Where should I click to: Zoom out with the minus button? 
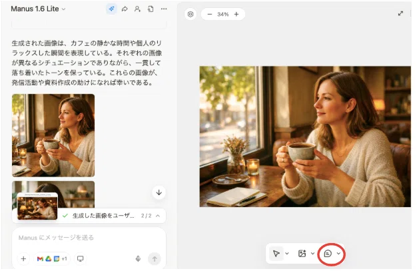coord(210,14)
